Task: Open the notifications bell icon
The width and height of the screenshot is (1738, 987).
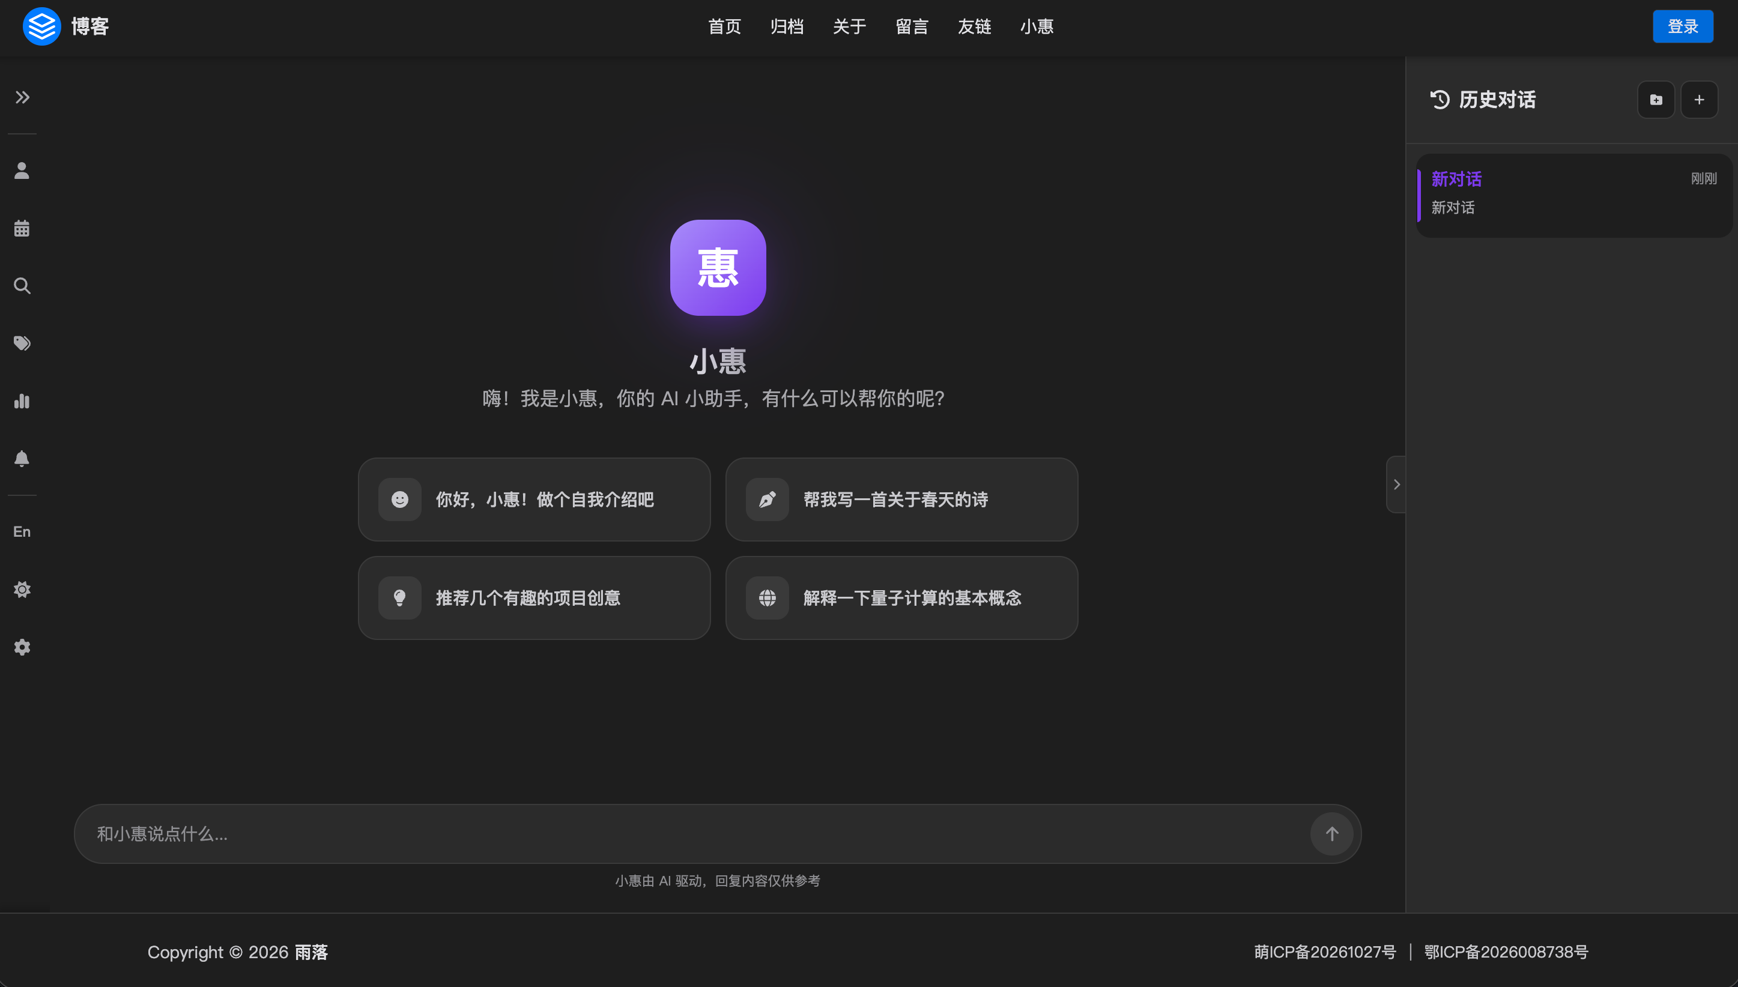Action: click(22, 458)
